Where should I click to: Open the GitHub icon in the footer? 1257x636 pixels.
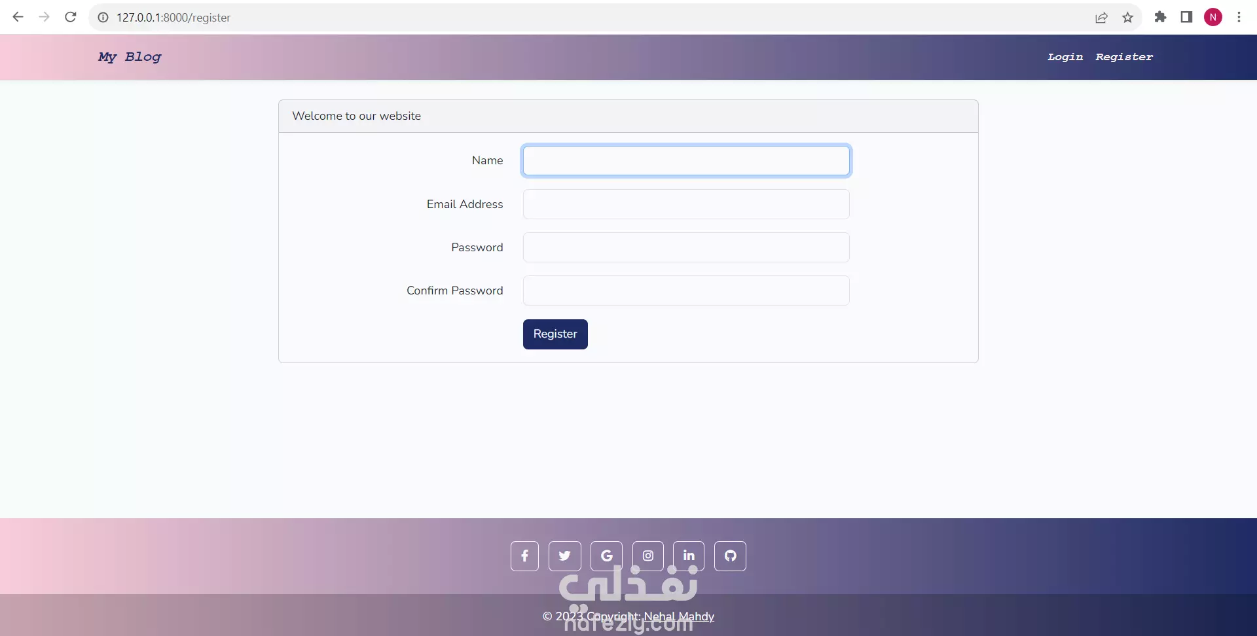(730, 556)
